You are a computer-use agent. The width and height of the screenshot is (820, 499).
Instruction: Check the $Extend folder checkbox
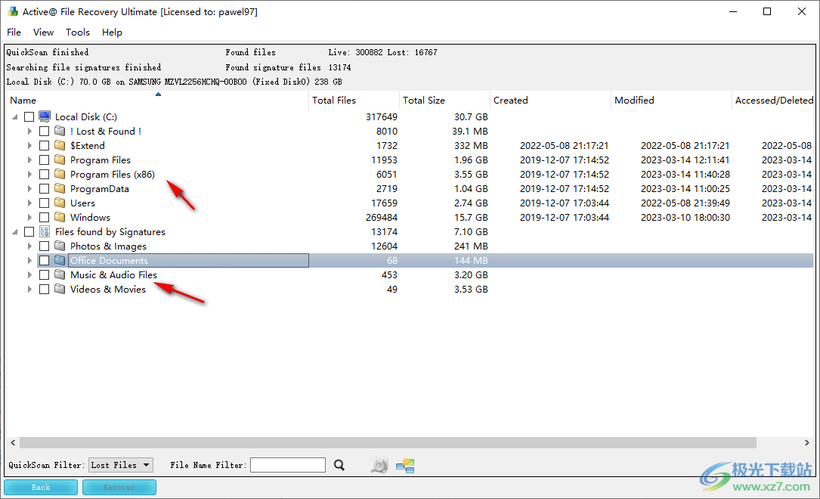(45, 145)
